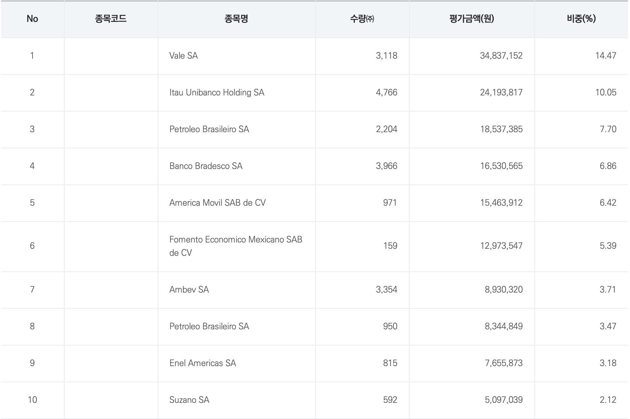Click quantity 4,766 cell
Screen dimensions: 630x419
pyautogui.click(x=387, y=93)
